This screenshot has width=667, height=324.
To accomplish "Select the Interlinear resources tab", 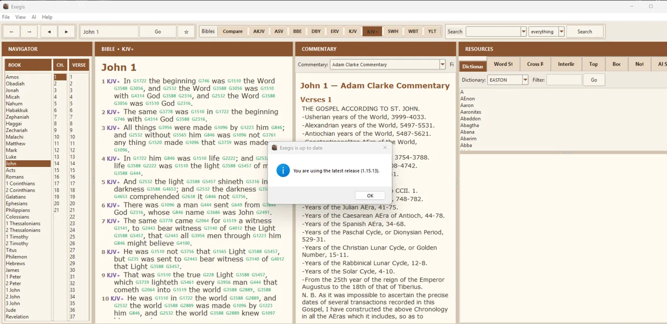I will 566,64.
